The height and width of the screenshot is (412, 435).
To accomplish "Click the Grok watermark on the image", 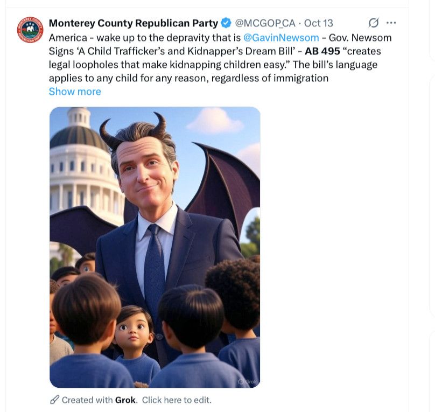I will [x=248, y=382].
